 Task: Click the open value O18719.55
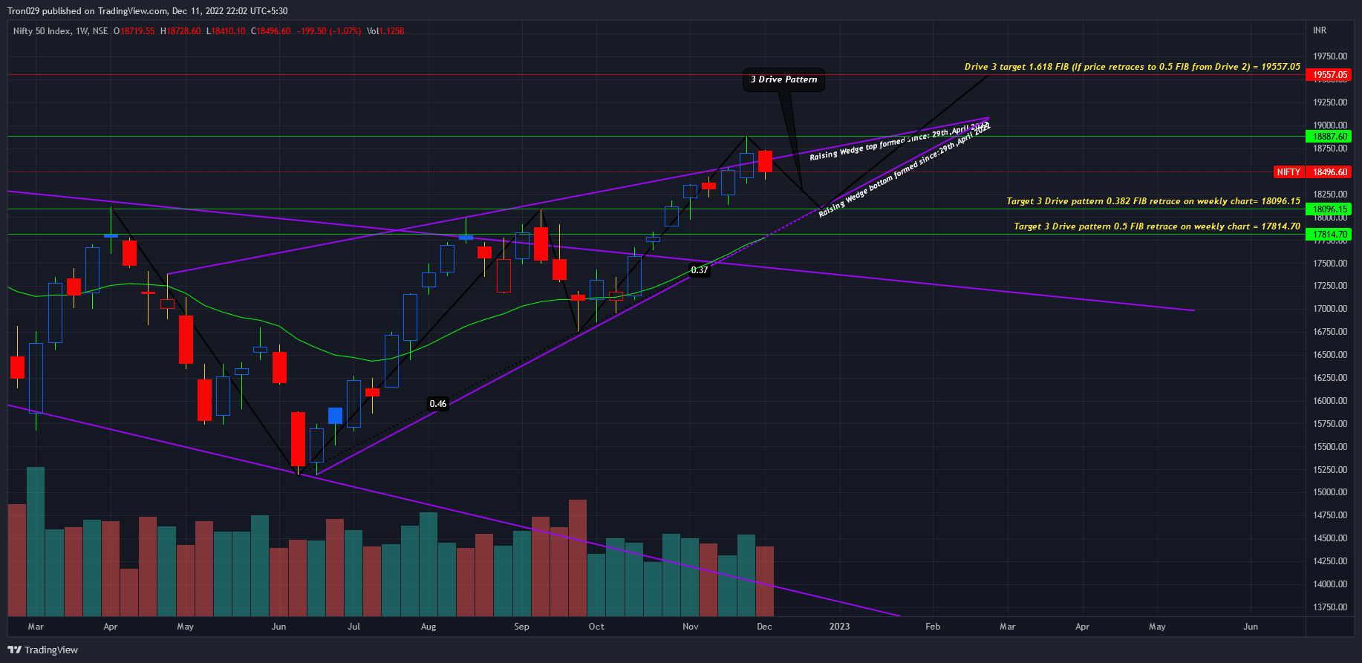coord(134,31)
